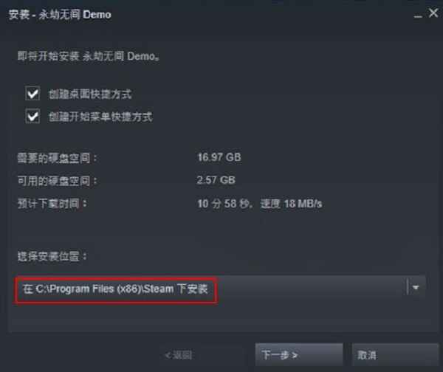Viewport: 443px width, 372px height.
Task: Minimize the install dialog window
Action: [x=418, y=14]
